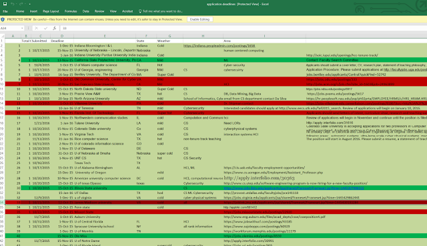Select the 'cyberphysical systems' cell

point(264,129)
